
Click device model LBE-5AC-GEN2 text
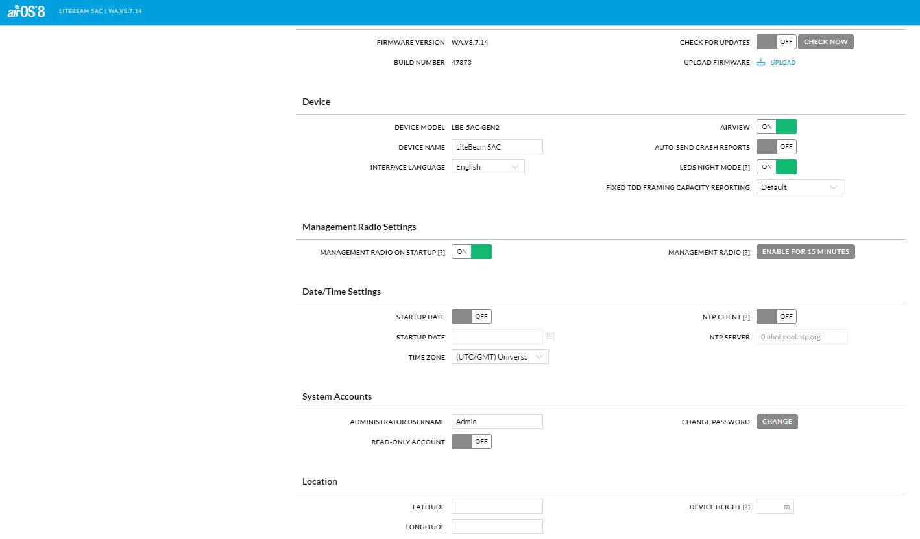(x=476, y=128)
